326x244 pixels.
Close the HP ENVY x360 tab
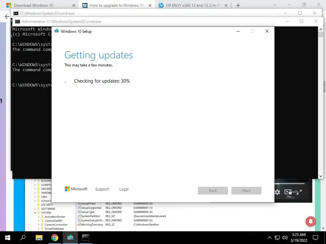click(226, 5)
